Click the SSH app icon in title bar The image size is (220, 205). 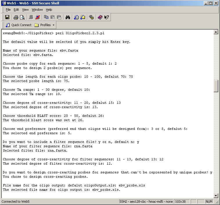pyautogui.click(x=4, y=3)
